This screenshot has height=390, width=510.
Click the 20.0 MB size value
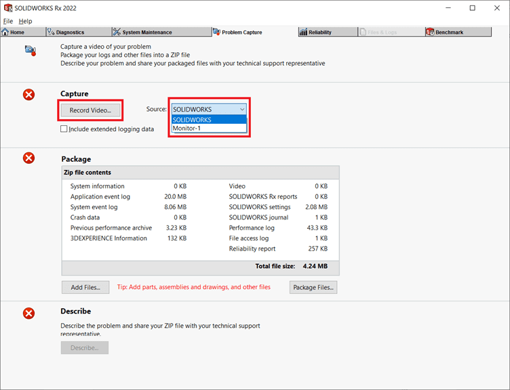click(175, 196)
